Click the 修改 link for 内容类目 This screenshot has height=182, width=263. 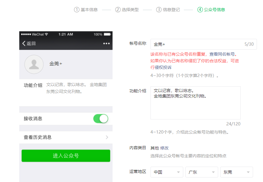[x=164, y=148]
